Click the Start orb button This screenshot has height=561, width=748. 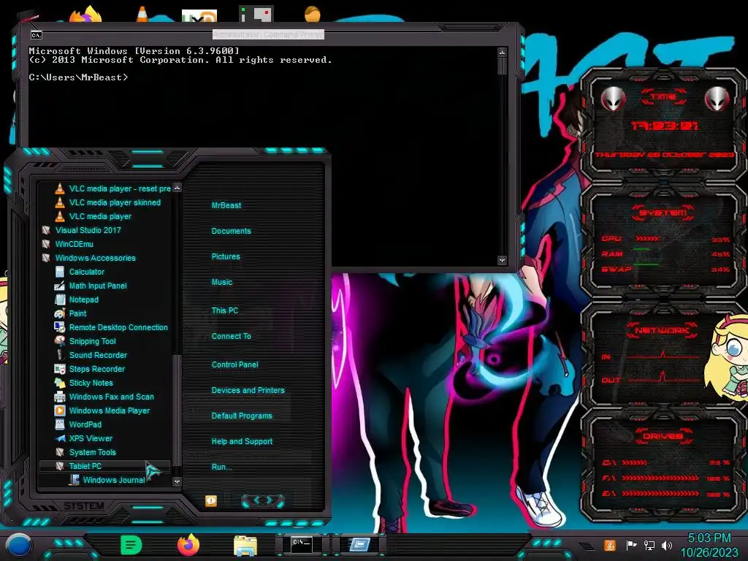click(x=18, y=545)
